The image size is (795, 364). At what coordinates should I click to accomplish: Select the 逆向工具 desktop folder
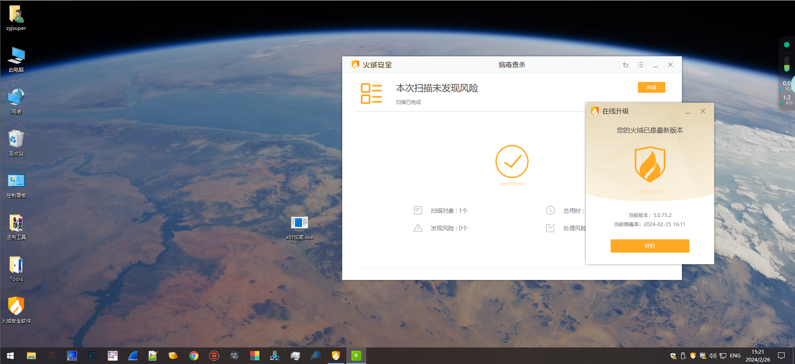(x=16, y=227)
